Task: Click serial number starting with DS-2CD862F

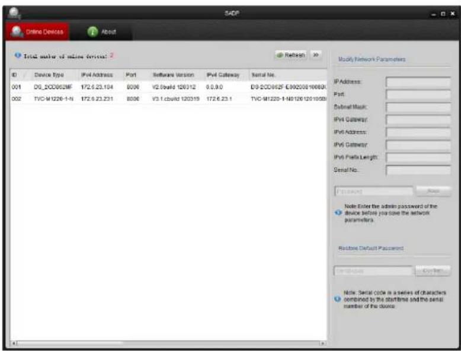Action: 289,87
